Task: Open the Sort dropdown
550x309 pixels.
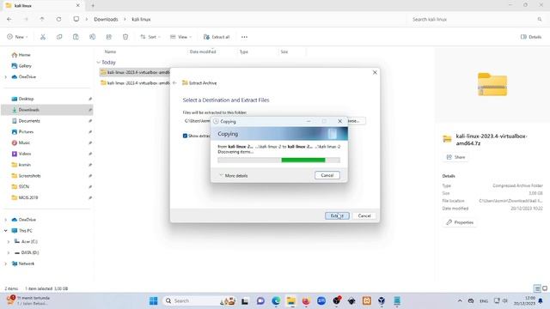Action: tap(150, 37)
